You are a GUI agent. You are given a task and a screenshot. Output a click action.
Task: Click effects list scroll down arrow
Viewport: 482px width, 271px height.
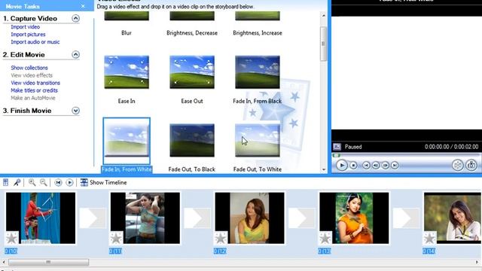(x=323, y=169)
